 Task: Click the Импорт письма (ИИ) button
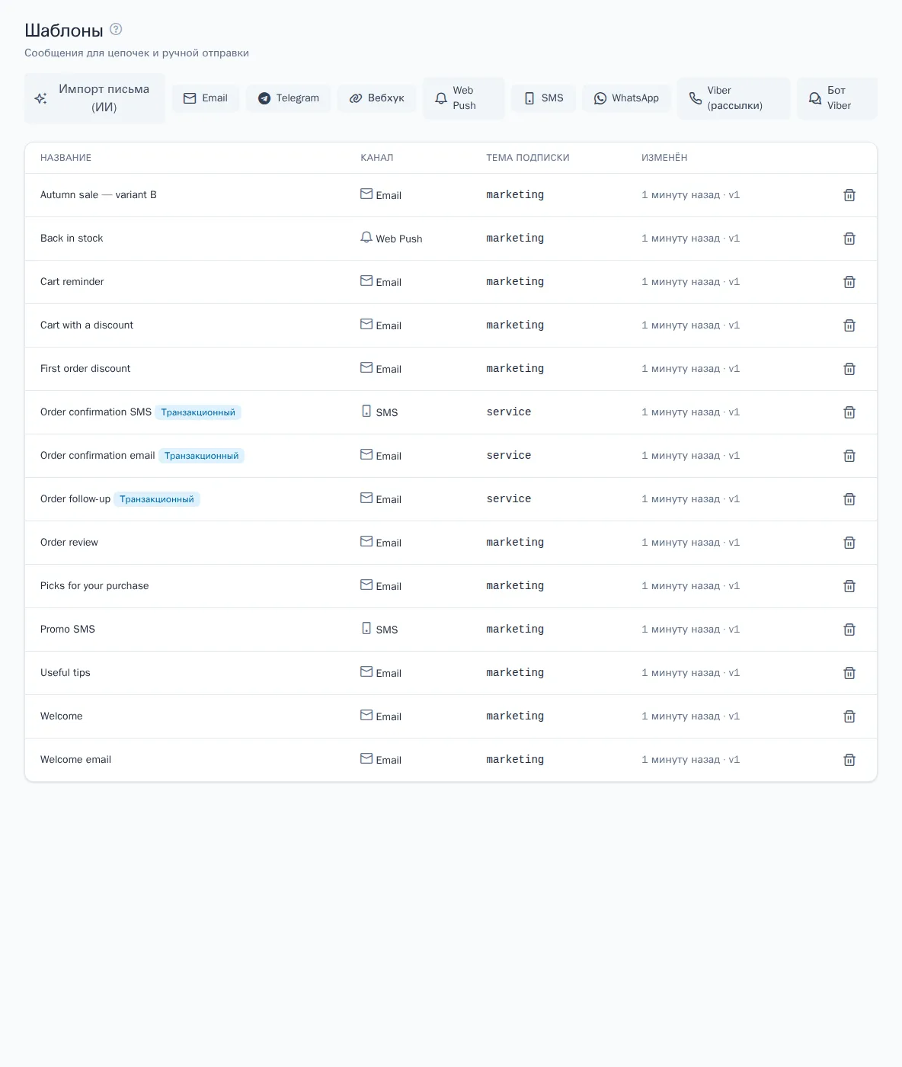tap(94, 98)
